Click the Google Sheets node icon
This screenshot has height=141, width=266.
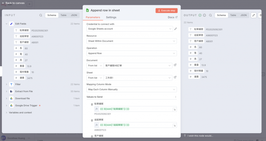[87, 10]
